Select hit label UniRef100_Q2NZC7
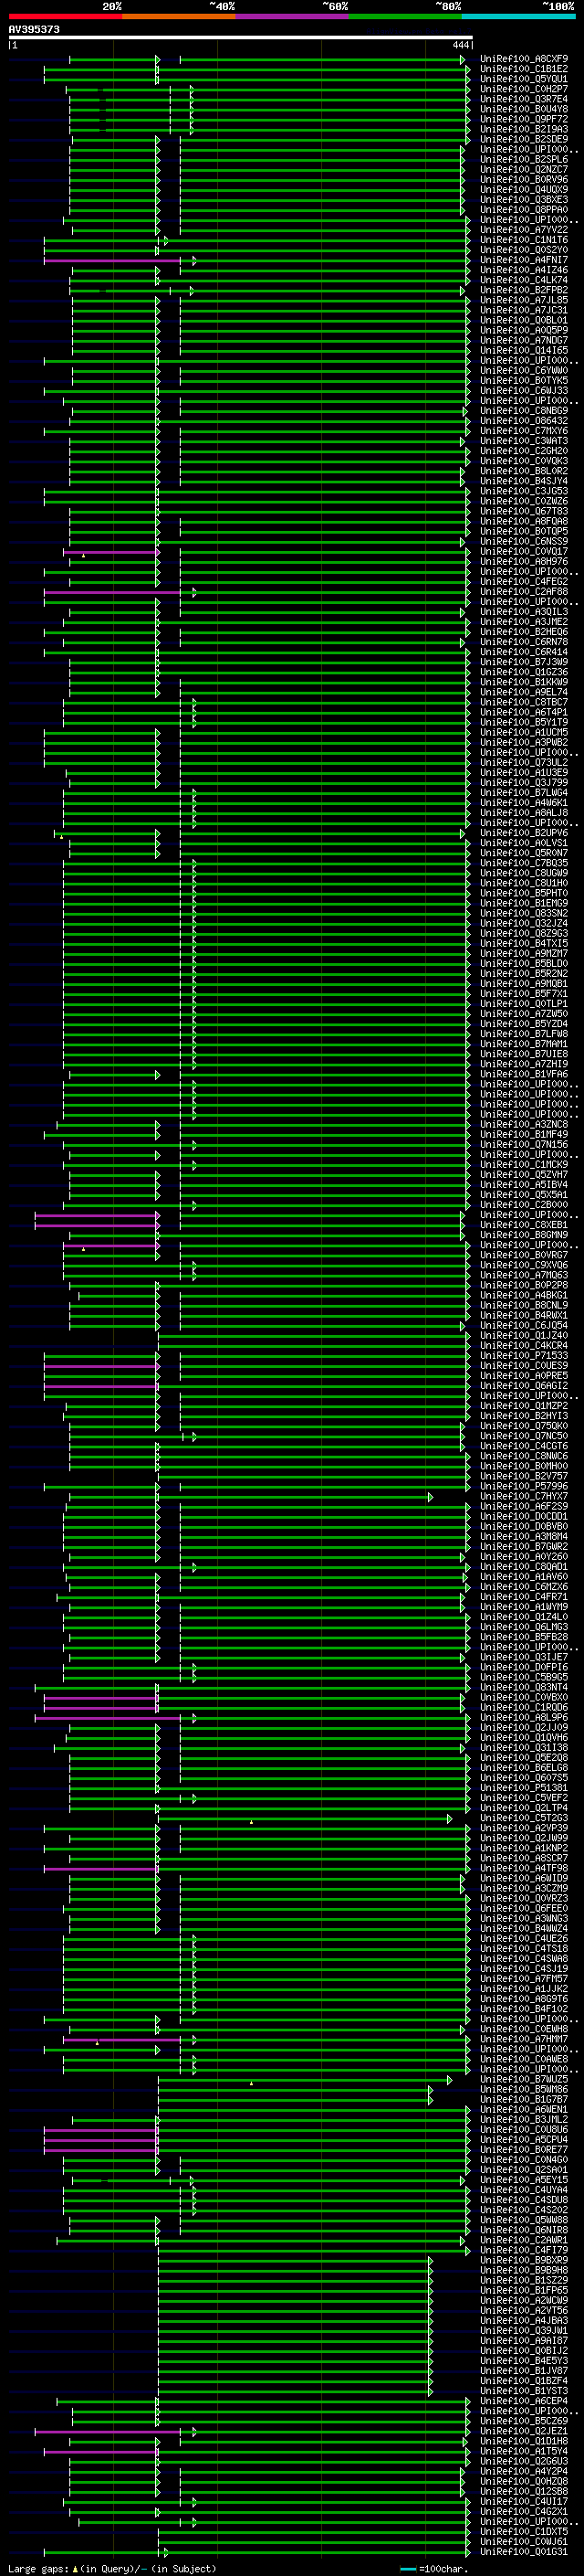 524,170
